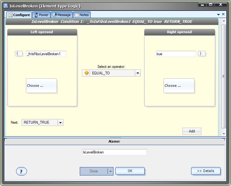Viewport: 231px width, 186px height.
Task: Open the tab panel dropdown arrow menu
Action: pyautogui.click(x=219, y=15)
